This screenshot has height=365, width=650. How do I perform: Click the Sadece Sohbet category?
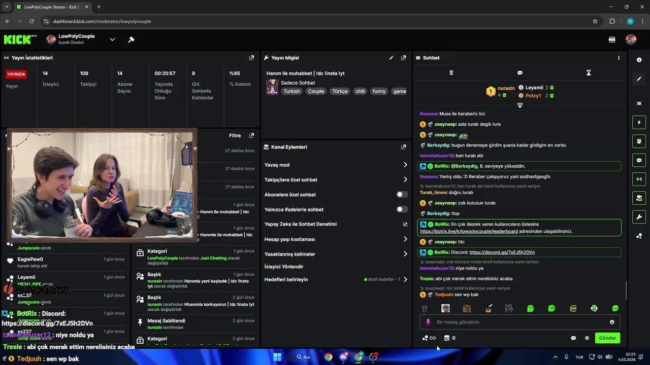298,83
